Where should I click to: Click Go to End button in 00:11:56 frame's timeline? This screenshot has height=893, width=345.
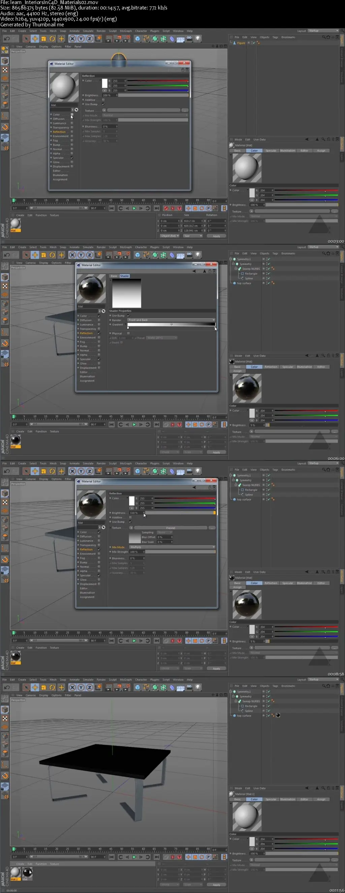coord(157,857)
